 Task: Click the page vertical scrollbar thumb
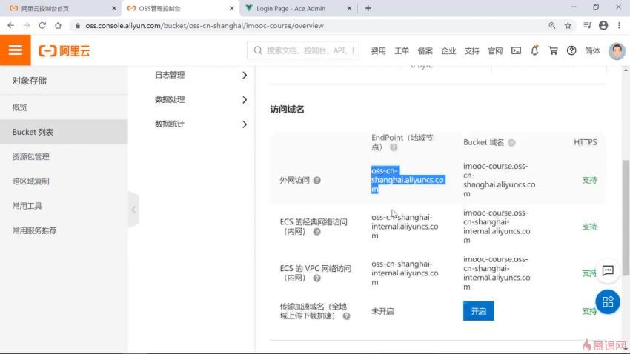(626, 218)
